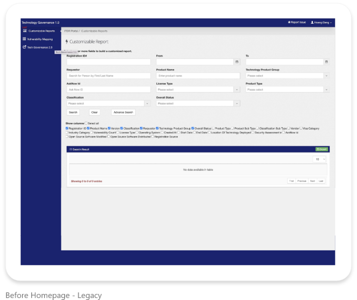357x300 pixels.
Task: Click the Advance Search button
Action: tap(123, 112)
